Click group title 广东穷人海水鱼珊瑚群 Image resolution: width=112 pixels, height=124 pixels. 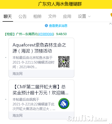coord(60,4)
